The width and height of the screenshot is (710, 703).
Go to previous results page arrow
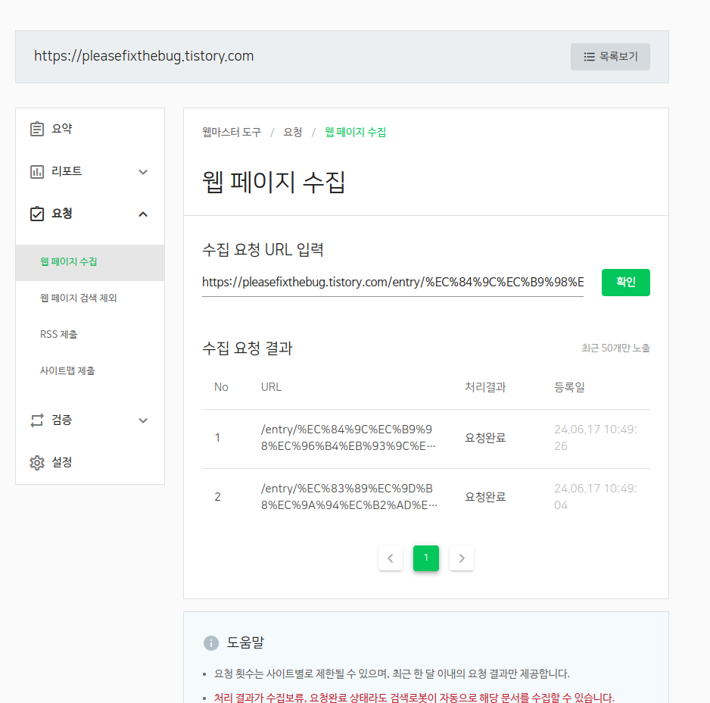(391, 558)
